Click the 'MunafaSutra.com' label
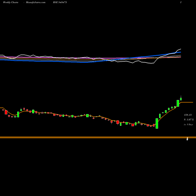 pyautogui.click(x=36, y=2)
